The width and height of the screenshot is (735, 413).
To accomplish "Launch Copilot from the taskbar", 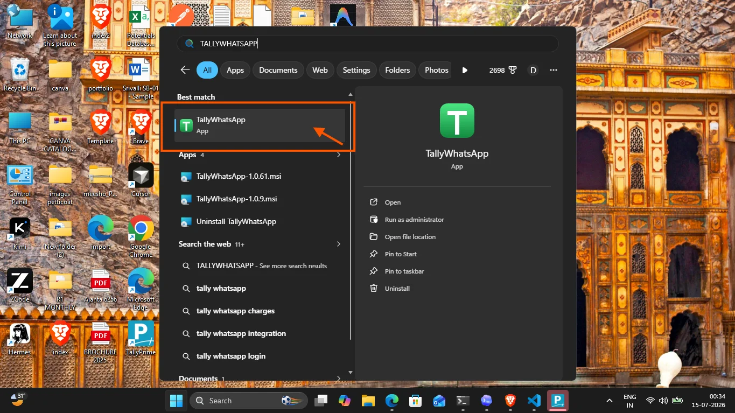I will tap(345, 401).
